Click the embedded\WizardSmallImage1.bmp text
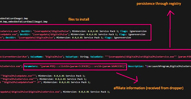This screenshot has height=99, width=191. coord(28,22)
